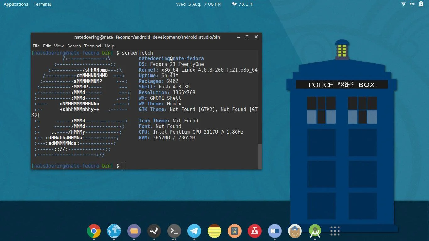This screenshot has width=429, height=241.
Task: Open Google Chrome from the dock
Action: [94, 231]
